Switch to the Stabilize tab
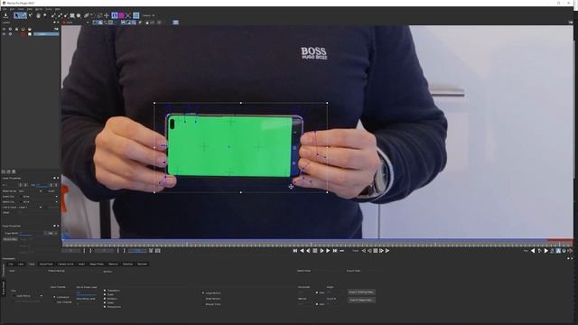 click(x=127, y=265)
